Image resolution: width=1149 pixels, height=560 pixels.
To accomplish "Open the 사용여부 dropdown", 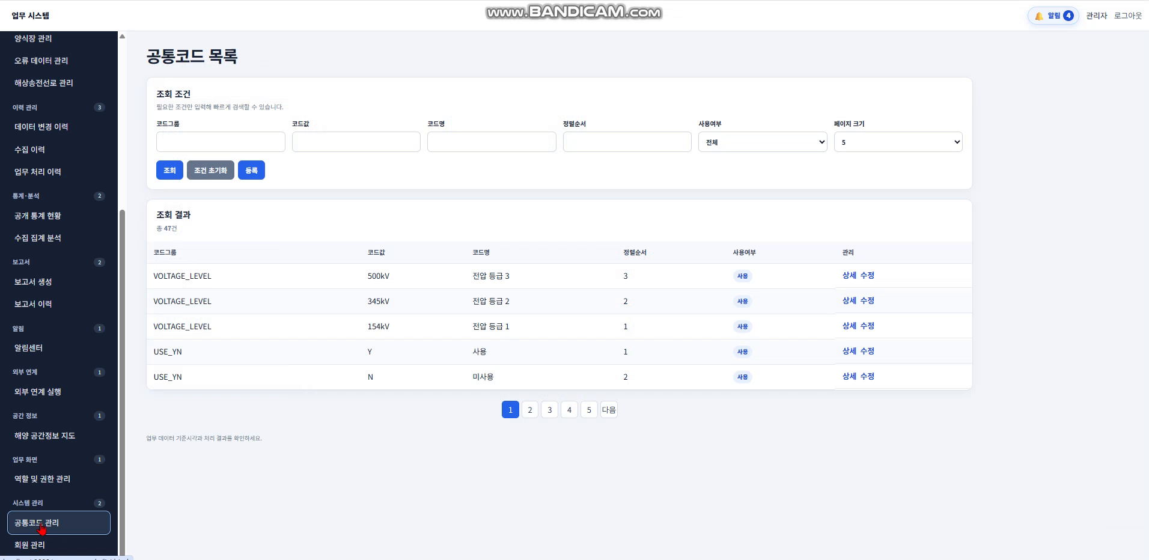I will click(x=763, y=142).
